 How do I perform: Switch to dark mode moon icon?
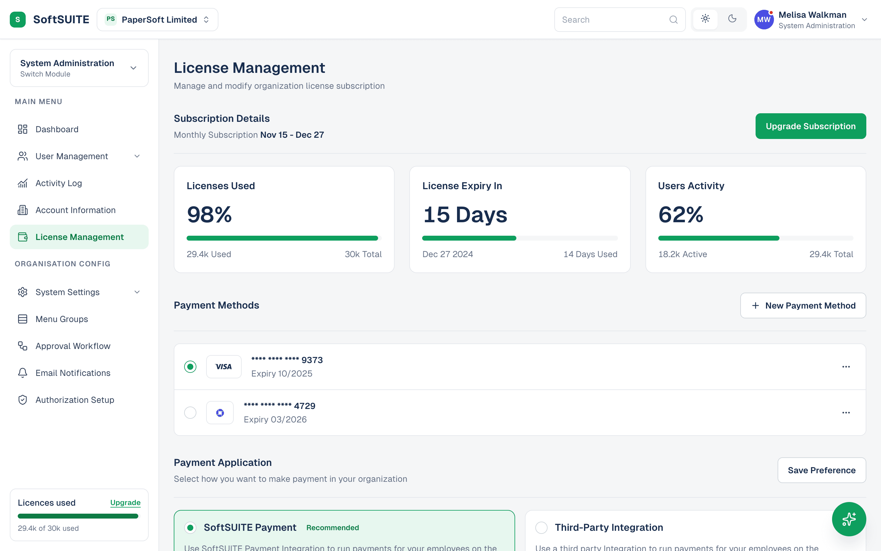click(x=732, y=19)
